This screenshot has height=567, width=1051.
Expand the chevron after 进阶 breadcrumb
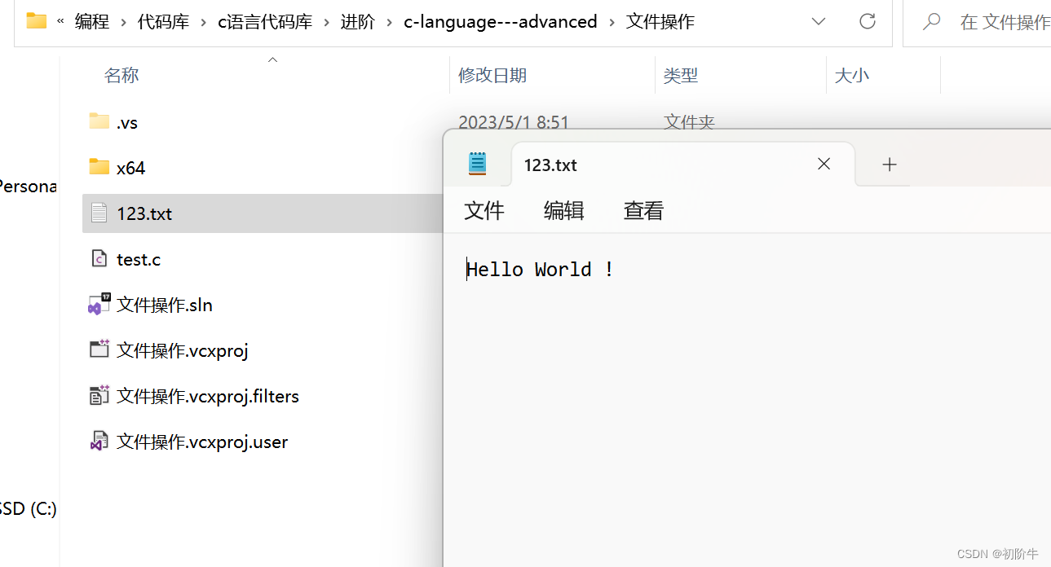coord(389,22)
